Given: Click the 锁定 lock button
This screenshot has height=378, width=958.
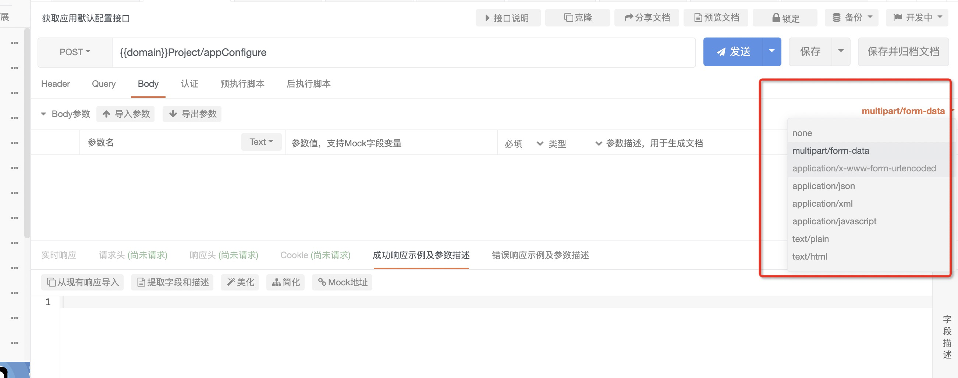Looking at the screenshot, I should pyautogui.click(x=785, y=18).
